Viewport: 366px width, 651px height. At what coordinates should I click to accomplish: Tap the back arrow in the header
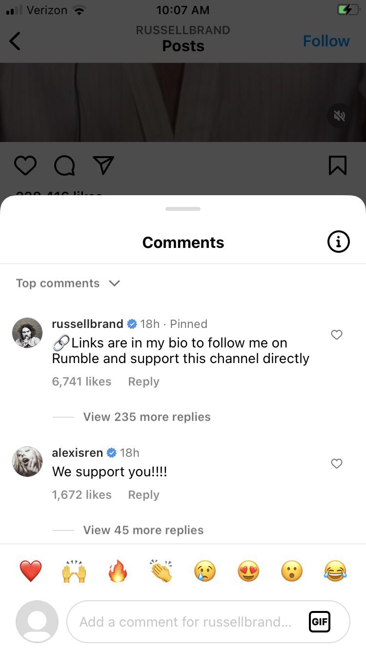click(x=15, y=41)
